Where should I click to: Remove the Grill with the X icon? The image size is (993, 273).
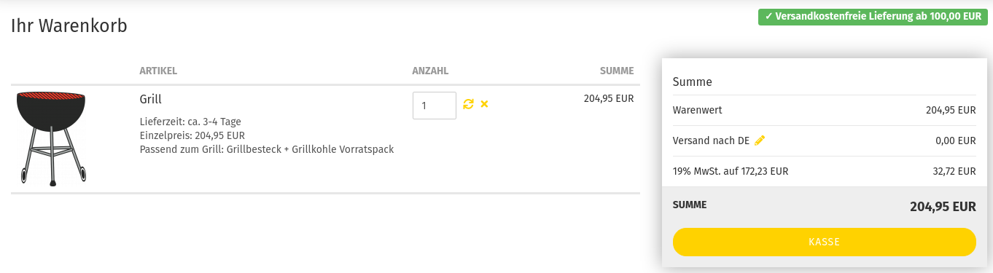(x=484, y=104)
